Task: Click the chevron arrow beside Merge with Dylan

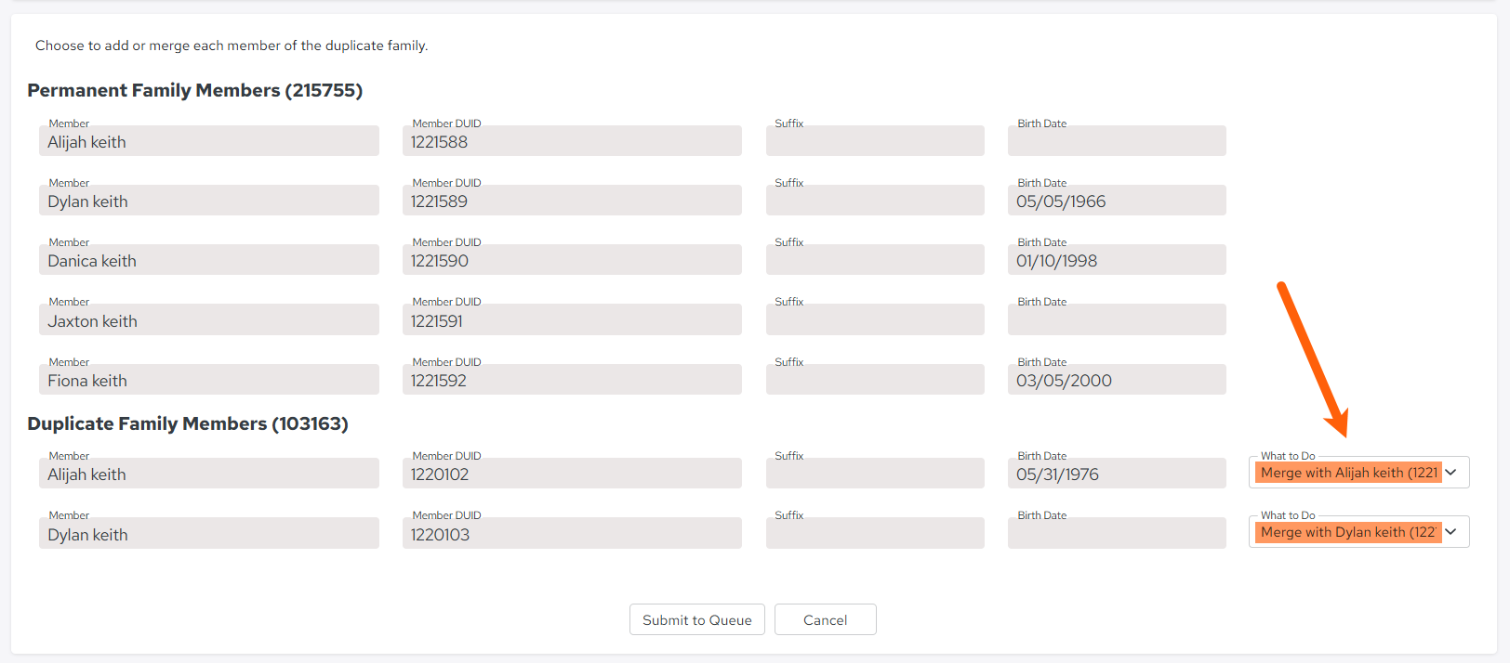Action: click(1450, 532)
